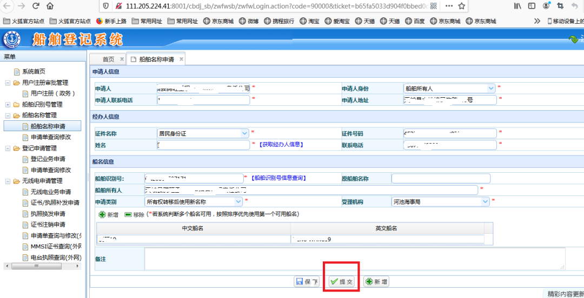Screen dimensions: 584x298
Task: Click the 提交 submit button
Action: 341,282
